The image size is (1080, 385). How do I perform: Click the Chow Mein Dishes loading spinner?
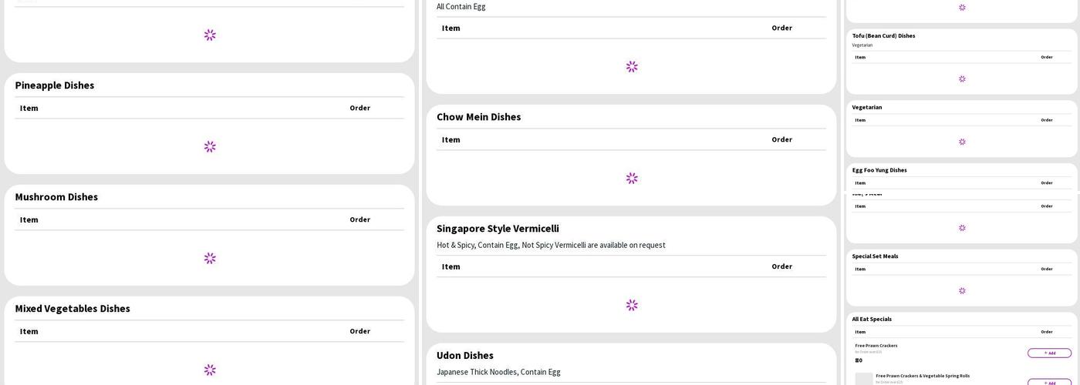coord(632,178)
